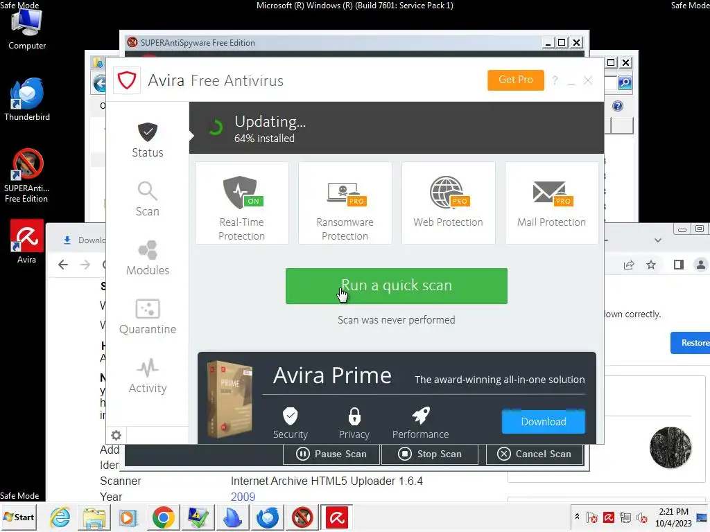
Task: Click Chrome back arrow button
Action: 63,265
